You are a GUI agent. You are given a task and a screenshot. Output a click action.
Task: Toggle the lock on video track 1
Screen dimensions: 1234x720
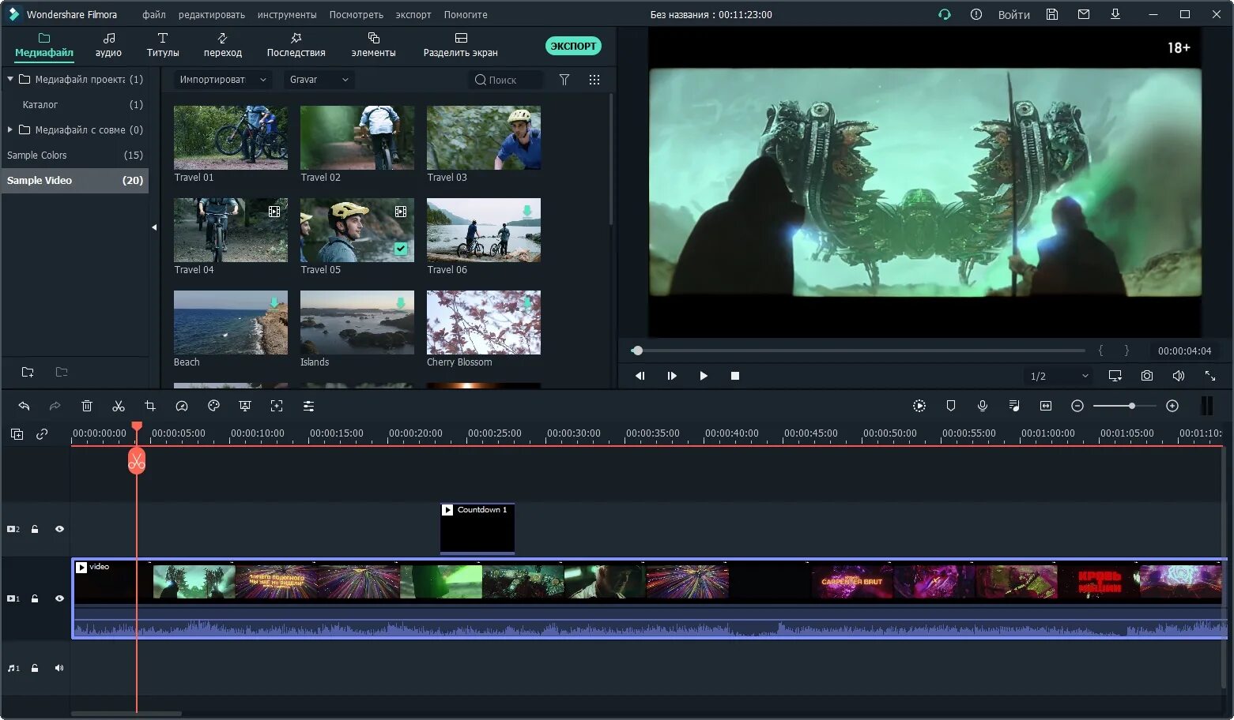tap(35, 598)
